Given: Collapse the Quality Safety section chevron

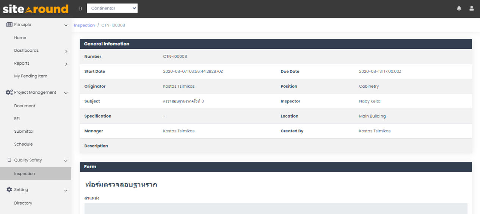Looking at the screenshot, I should [x=66, y=161].
